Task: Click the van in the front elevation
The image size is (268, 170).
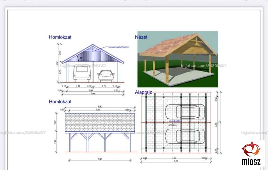Action: (82, 73)
